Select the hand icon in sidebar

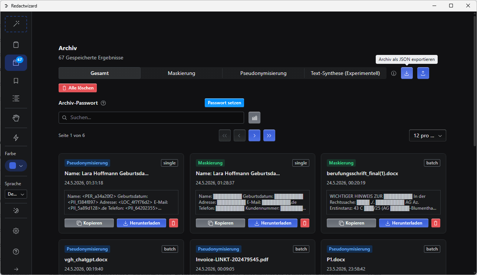tap(16, 118)
